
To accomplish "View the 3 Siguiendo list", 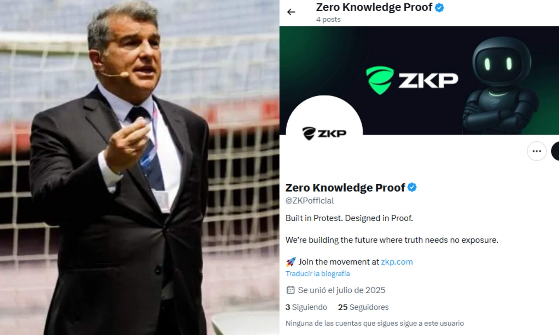I will (x=306, y=307).
